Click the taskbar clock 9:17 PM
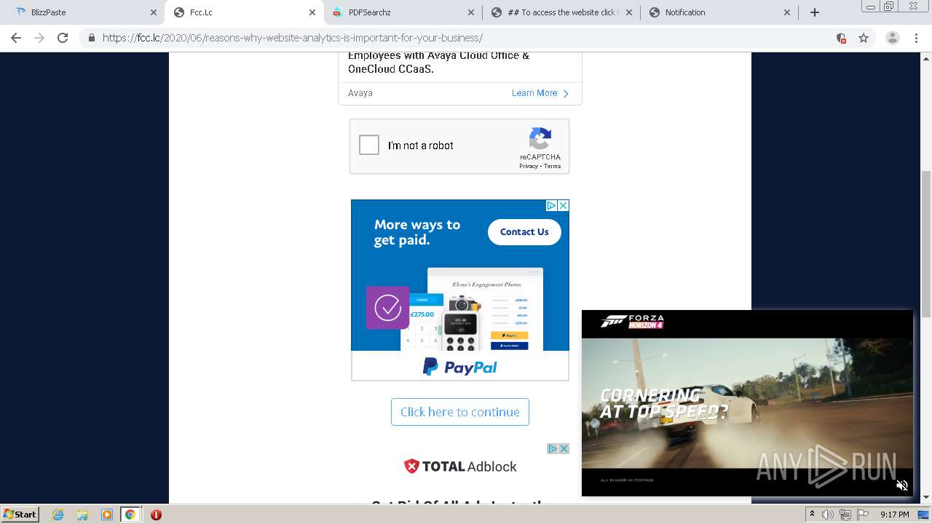This screenshot has height=524, width=932. [895, 515]
